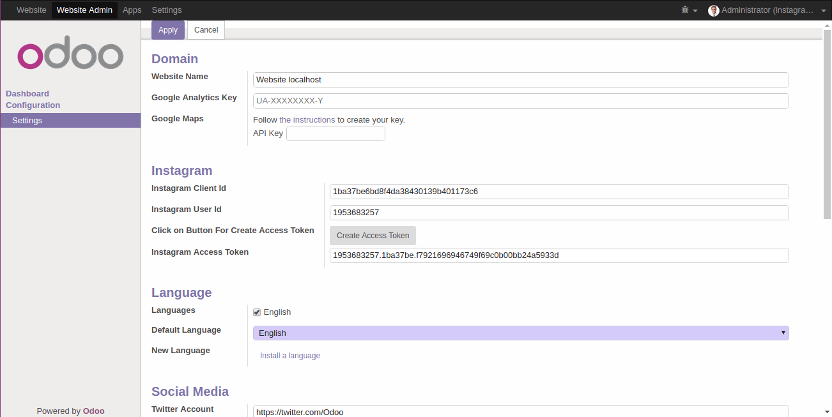This screenshot has height=417, width=832.
Task: Click the scrollbar down arrow
Action: (827, 412)
